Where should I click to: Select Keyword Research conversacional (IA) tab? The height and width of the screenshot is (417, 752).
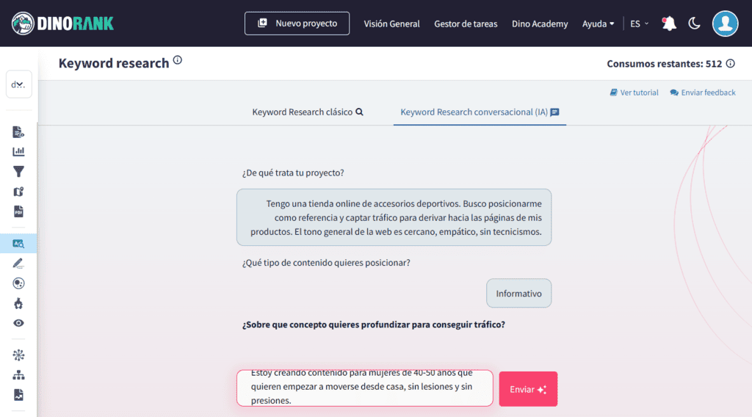(x=480, y=112)
